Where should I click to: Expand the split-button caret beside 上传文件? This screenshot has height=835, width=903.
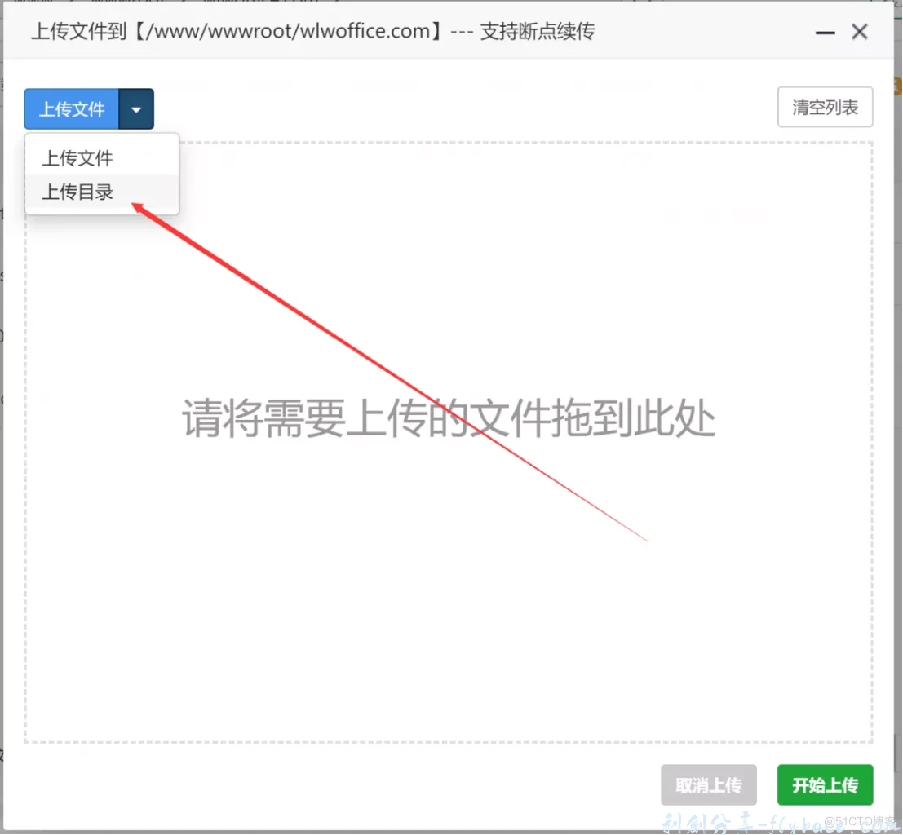click(x=136, y=108)
